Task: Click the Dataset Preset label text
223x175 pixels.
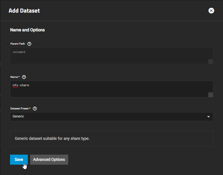Action: pyautogui.click(x=20, y=109)
